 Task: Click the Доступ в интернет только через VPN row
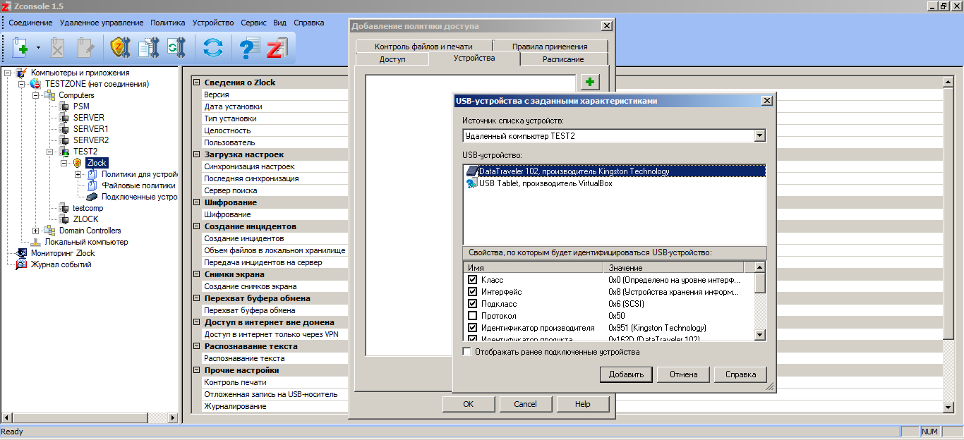coord(277,334)
